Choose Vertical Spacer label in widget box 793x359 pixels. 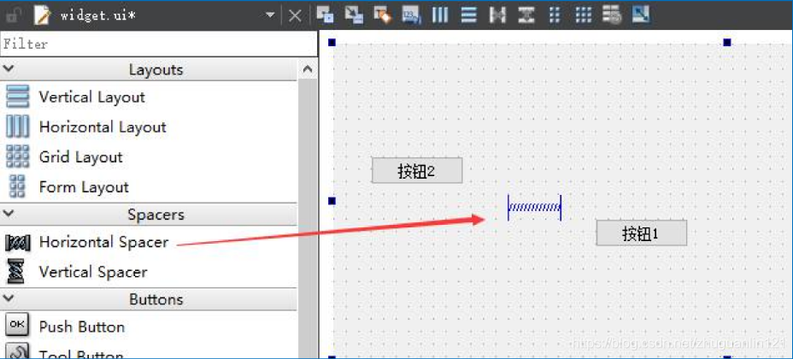(93, 272)
